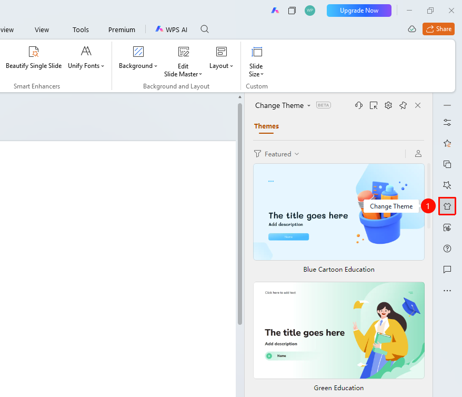Click the sidebar overlapping squares icon
Screen dimensions: 462x397
coord(447,164)
